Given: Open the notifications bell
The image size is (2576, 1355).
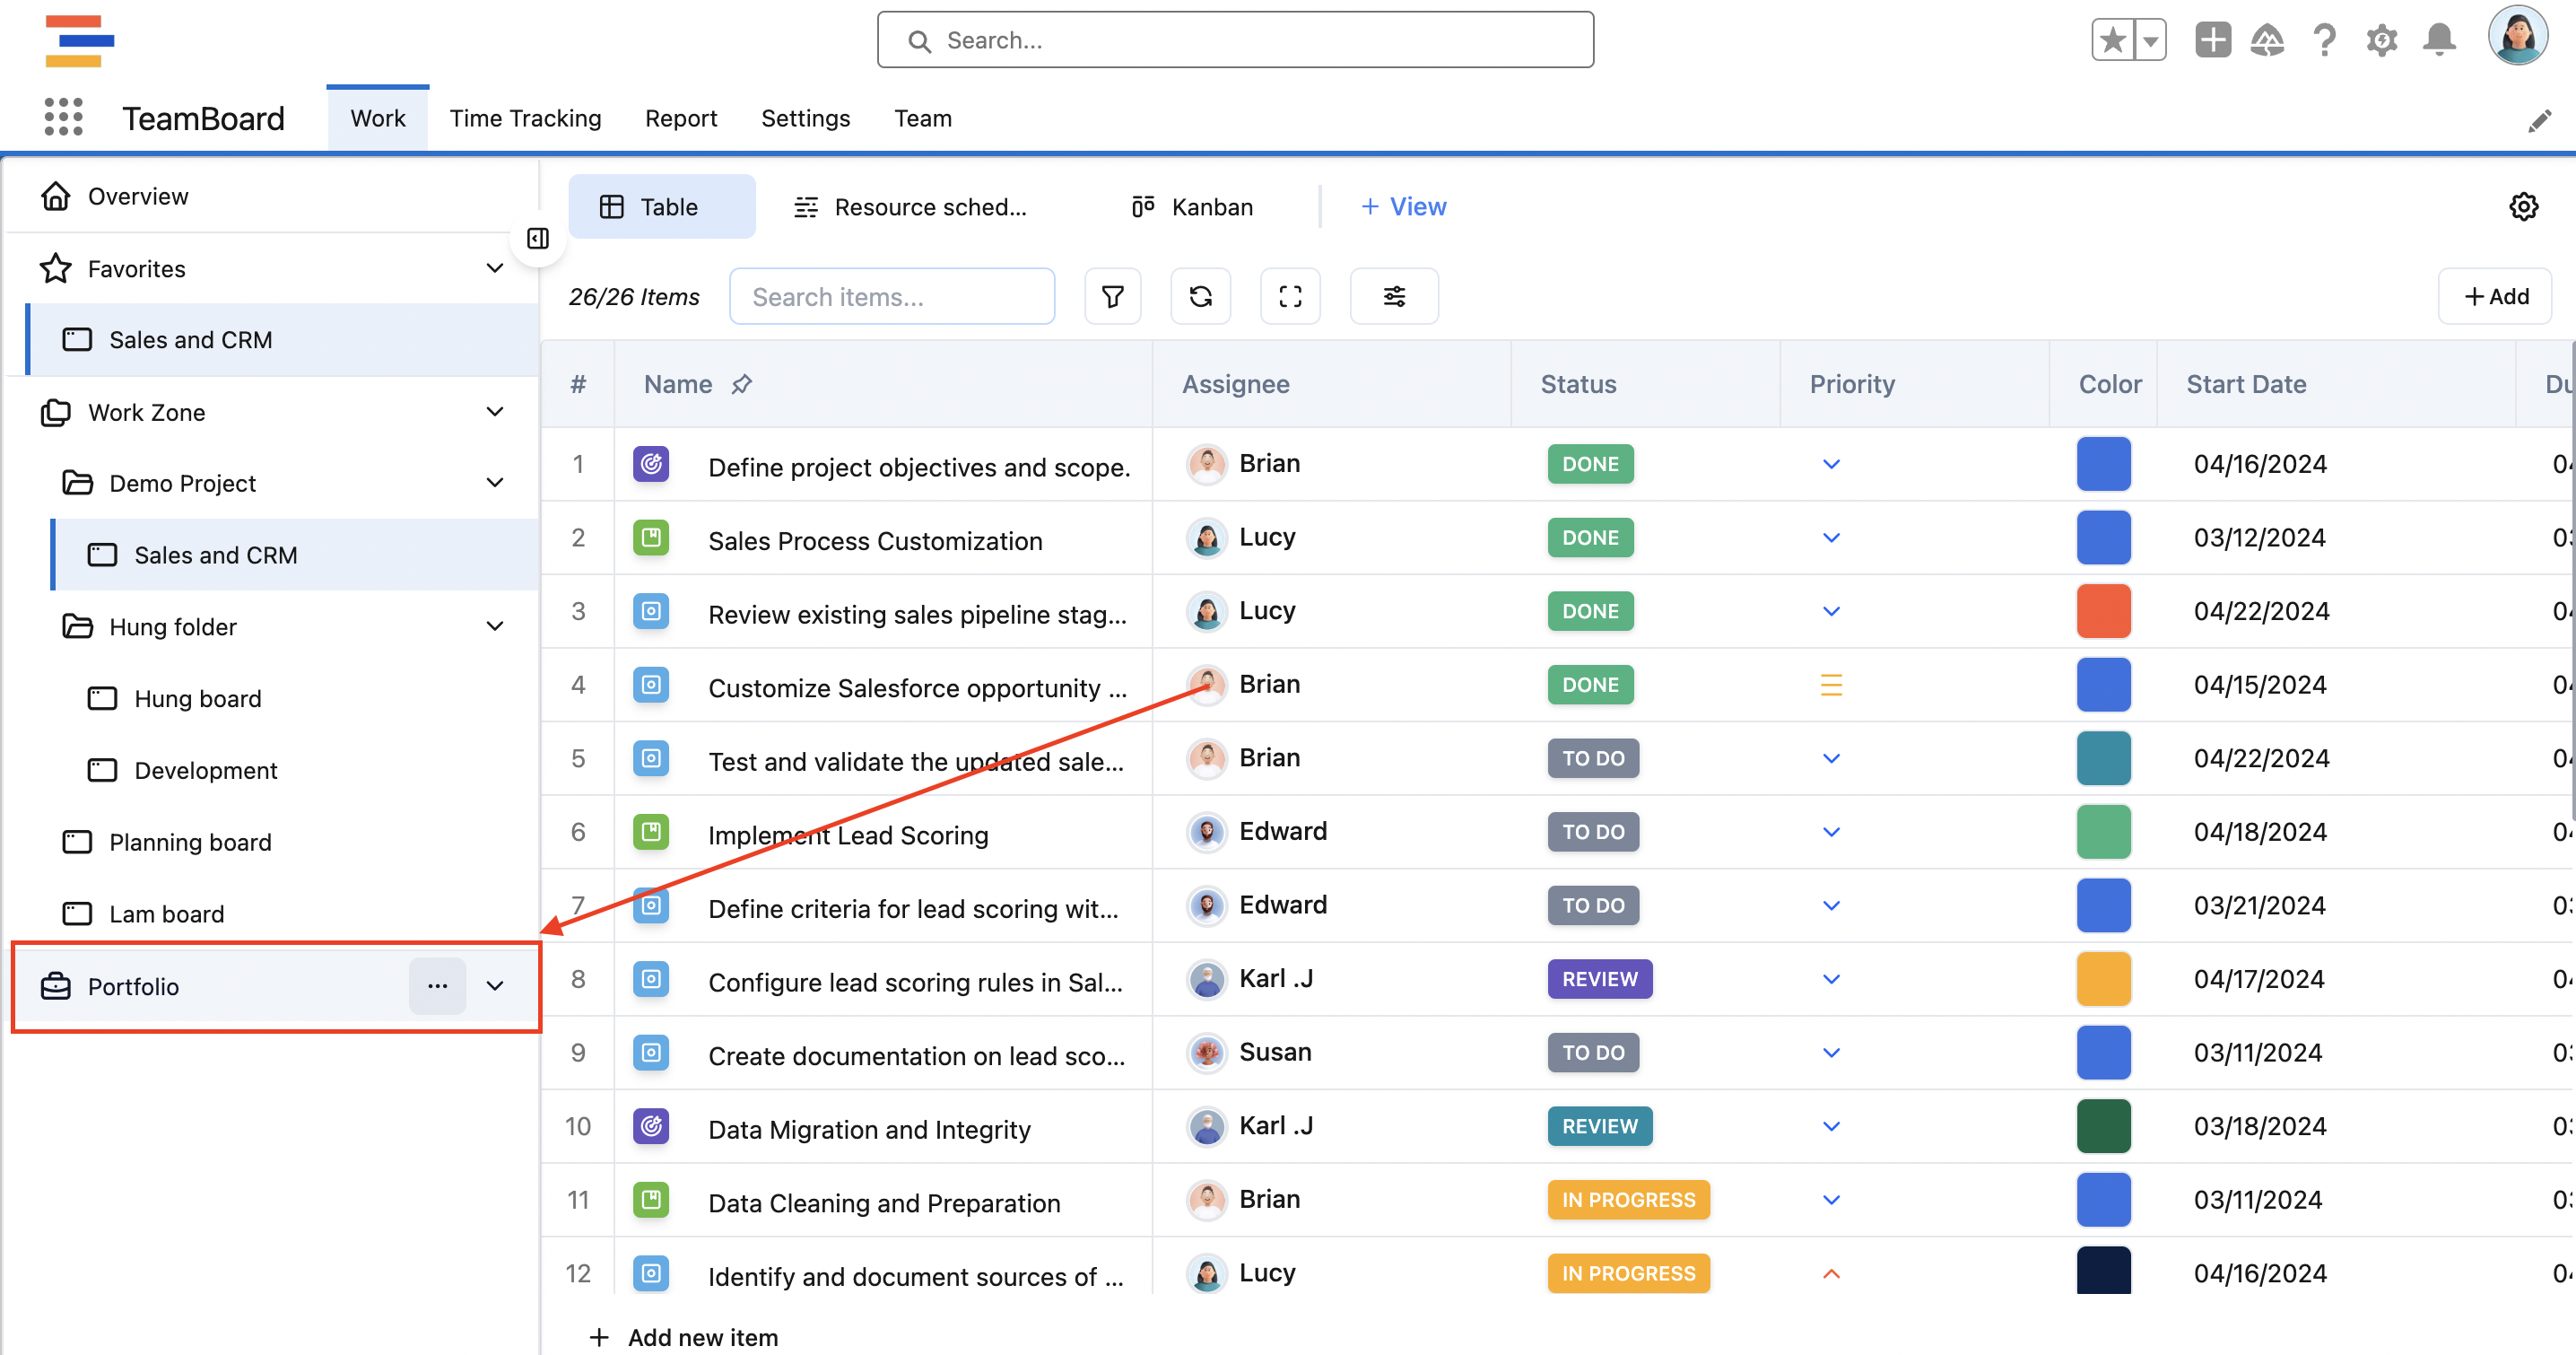Looking at the screenshot, I should (x=2439, y=40).
